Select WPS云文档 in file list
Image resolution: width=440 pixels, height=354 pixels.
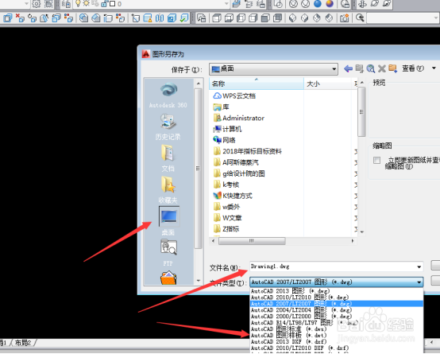(234, 96)
